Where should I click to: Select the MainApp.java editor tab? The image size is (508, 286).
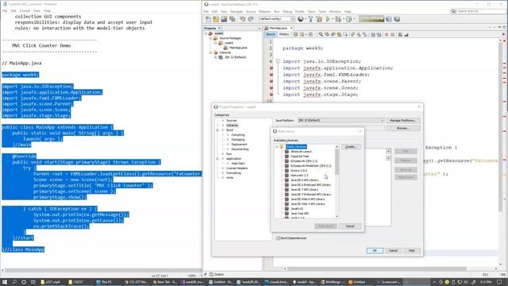point(279,29)
